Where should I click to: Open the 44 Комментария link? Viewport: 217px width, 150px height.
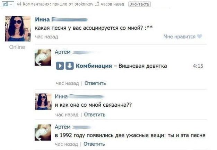pos(33,4)
